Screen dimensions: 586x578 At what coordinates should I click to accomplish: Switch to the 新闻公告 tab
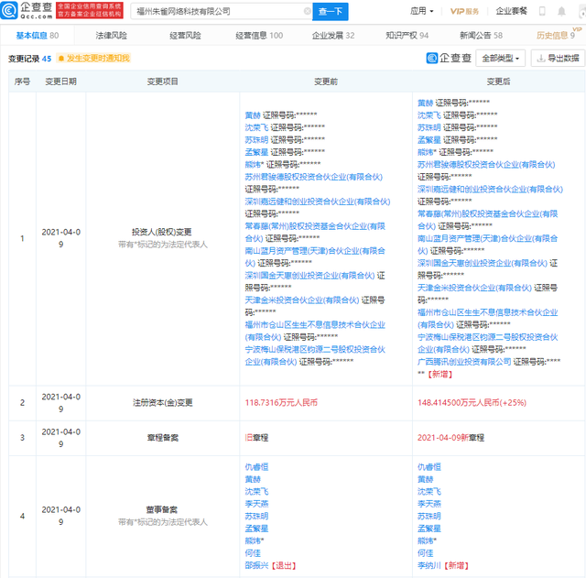481,36
